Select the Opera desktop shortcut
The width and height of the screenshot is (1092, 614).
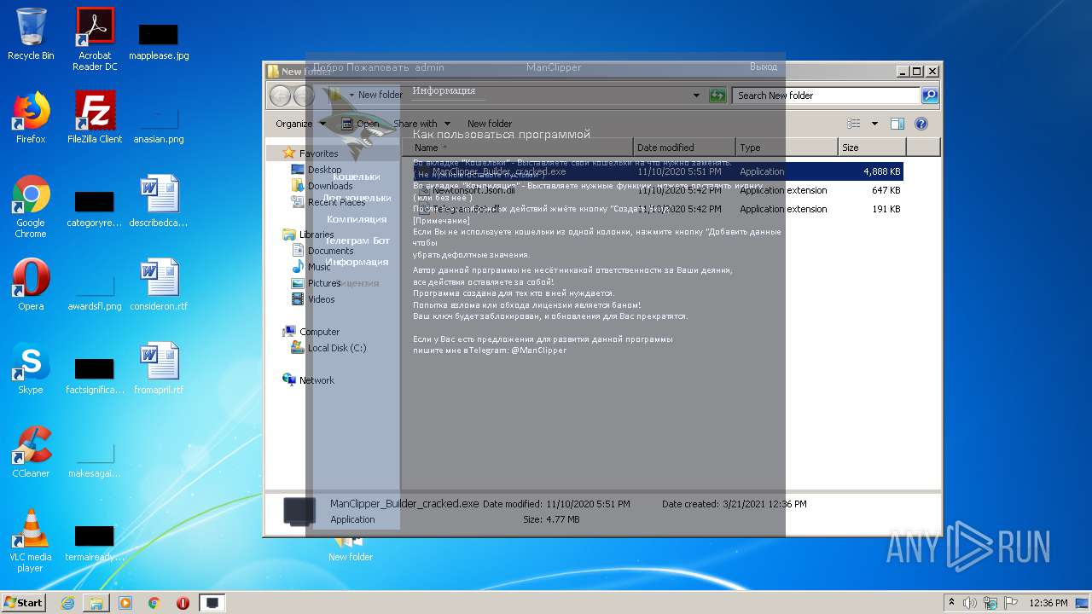(31, 285)
